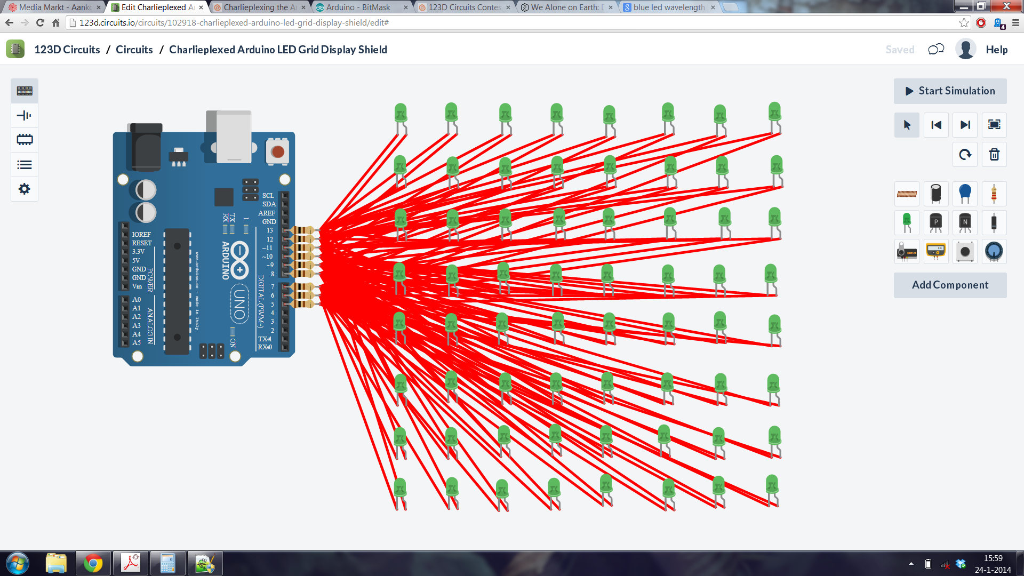
Task: Open circuit settings via gear icon
Action: 23,189
